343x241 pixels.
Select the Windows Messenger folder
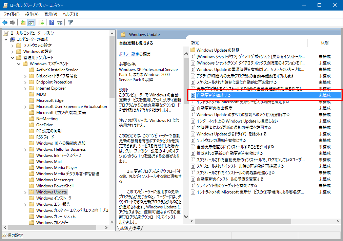55,180
